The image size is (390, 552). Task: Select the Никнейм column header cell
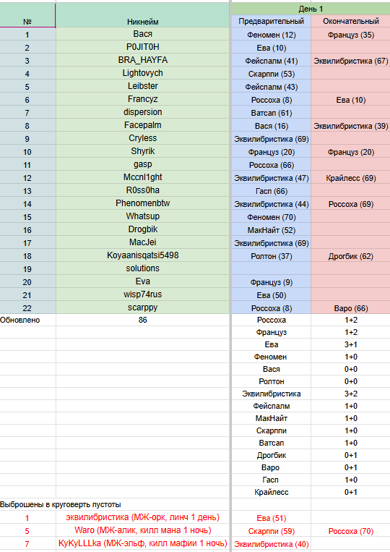point(143,15)
